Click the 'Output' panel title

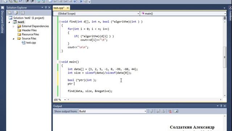tap(58, 106)
